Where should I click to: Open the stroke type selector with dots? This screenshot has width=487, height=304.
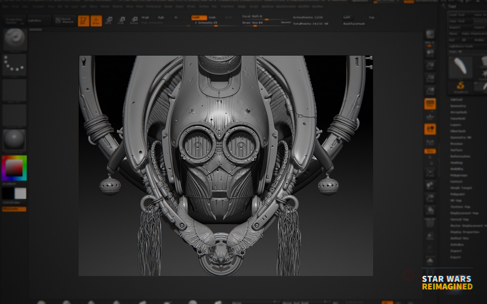pyautogui.click(x=15, y=64)
